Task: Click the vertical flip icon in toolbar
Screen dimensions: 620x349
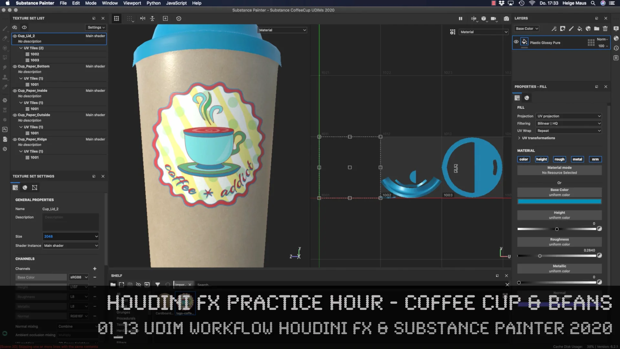Action: point(152,18)
